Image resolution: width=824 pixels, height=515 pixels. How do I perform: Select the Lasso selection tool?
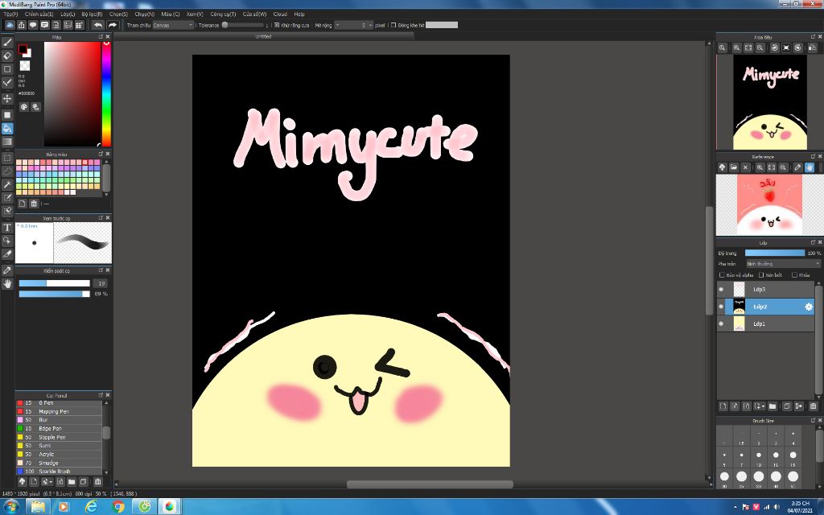(7, 171)
